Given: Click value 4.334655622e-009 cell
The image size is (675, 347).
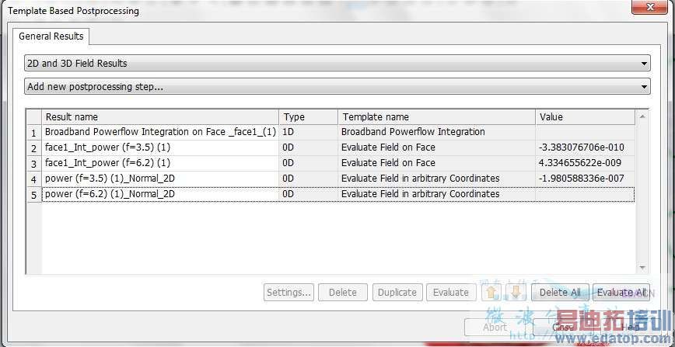Looking at the screenshot, I should click(x=585, y=163).
